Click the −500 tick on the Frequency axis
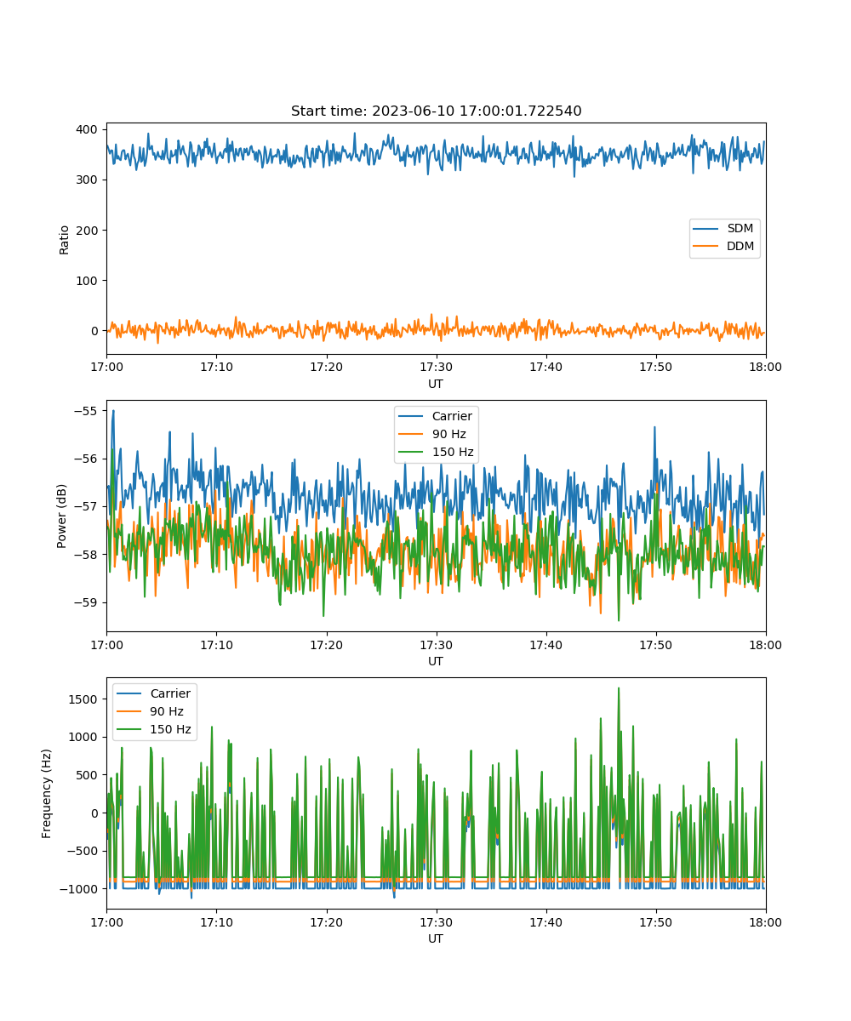This screenshot has height=1021, width=851. coord(84,851)
